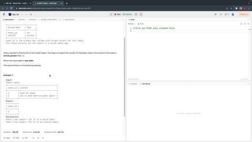Open the layout grid icon in header
Image resolution: width=252 pixels, height=142 pixels.
(x=216, y=14)
